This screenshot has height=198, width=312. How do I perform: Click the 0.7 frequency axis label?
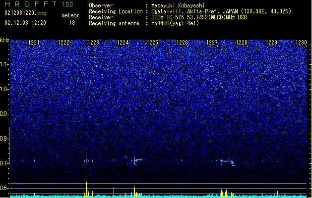4,163
